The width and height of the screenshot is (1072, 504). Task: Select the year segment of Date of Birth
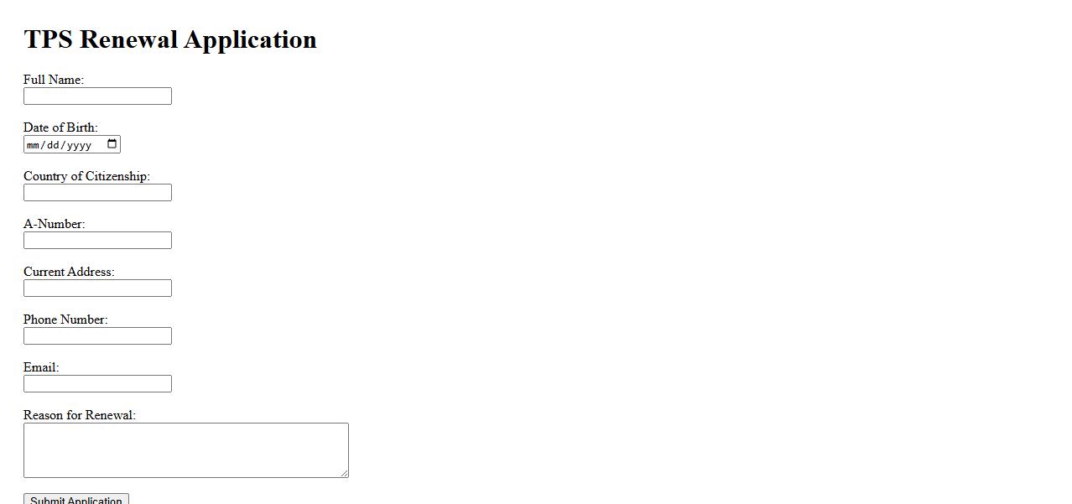click(79, 145)
